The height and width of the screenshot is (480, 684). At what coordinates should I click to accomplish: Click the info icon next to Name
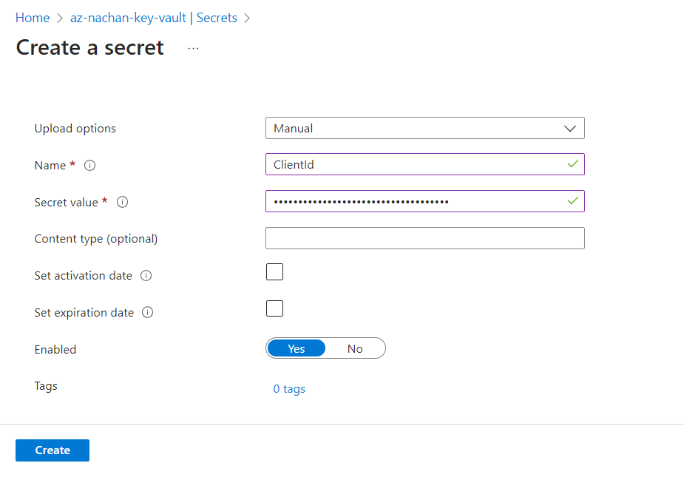tap(90, 166)
